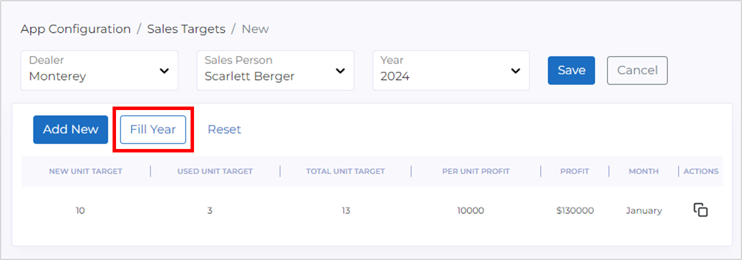Click the Used Unit Target column header
This screenshot has width=742, height=260.
[215, 171]
